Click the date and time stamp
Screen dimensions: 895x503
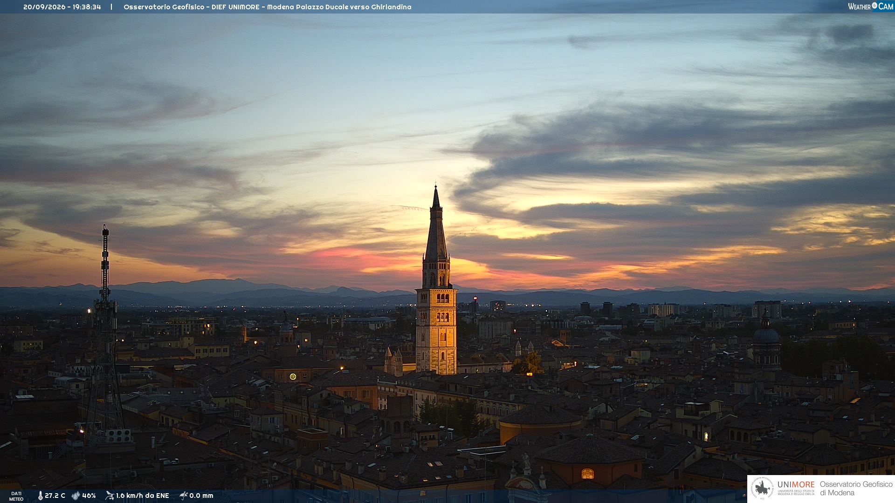point(62,7)
